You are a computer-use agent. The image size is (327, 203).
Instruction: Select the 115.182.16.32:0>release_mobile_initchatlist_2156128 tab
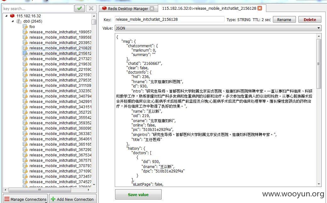(x=212, y=8)
